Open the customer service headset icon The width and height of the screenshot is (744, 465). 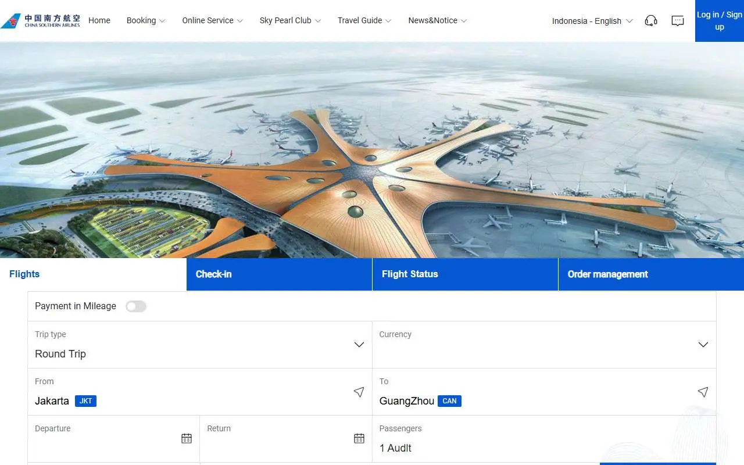tap(651, 21)
